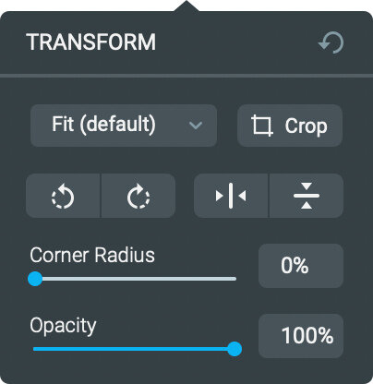Screen dimensions: 373x384
Task: Click the Opacity label text
Action: click(x=63, y=326)
